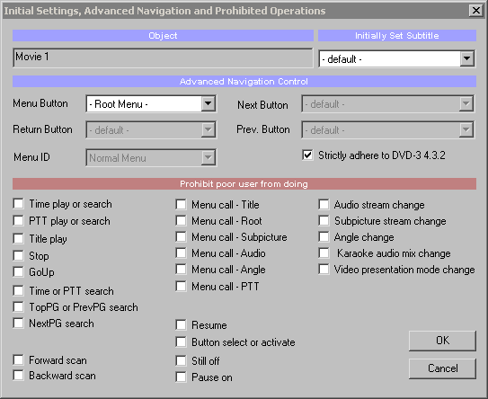Click the Movie 1 object field
This screenshot has height=399, width=488.
point(163,58)
